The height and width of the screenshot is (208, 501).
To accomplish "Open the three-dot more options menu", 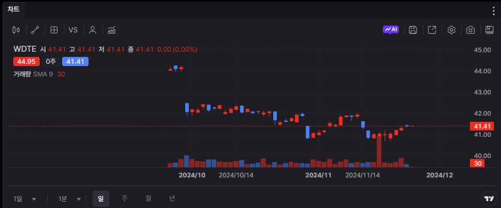I will tap(494, 10).
